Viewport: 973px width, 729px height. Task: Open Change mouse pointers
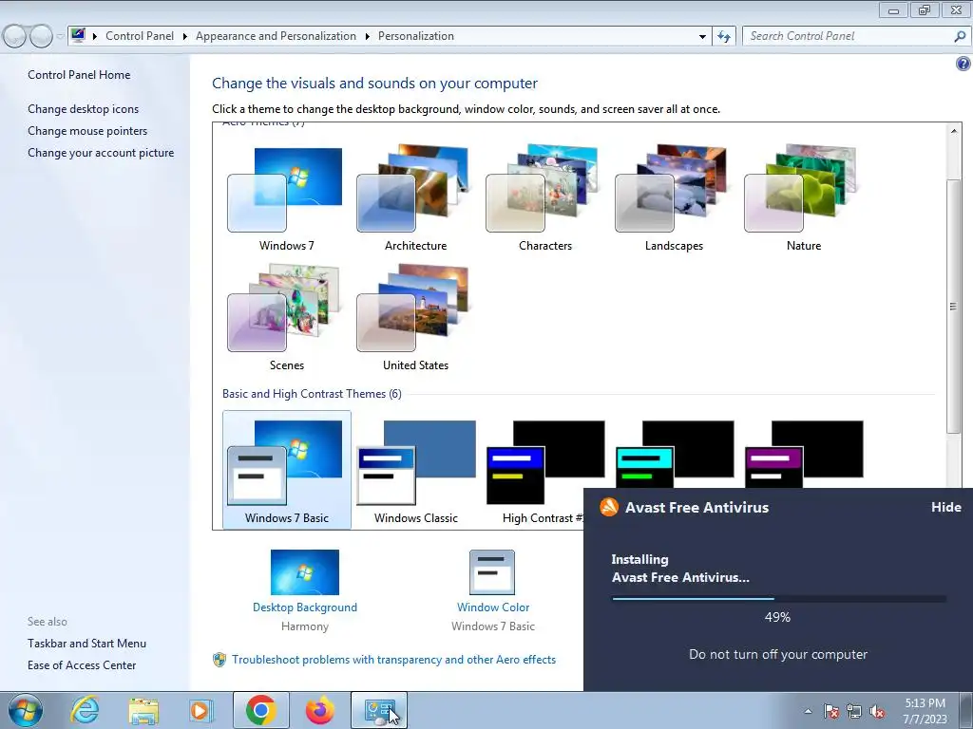[87, 131]
